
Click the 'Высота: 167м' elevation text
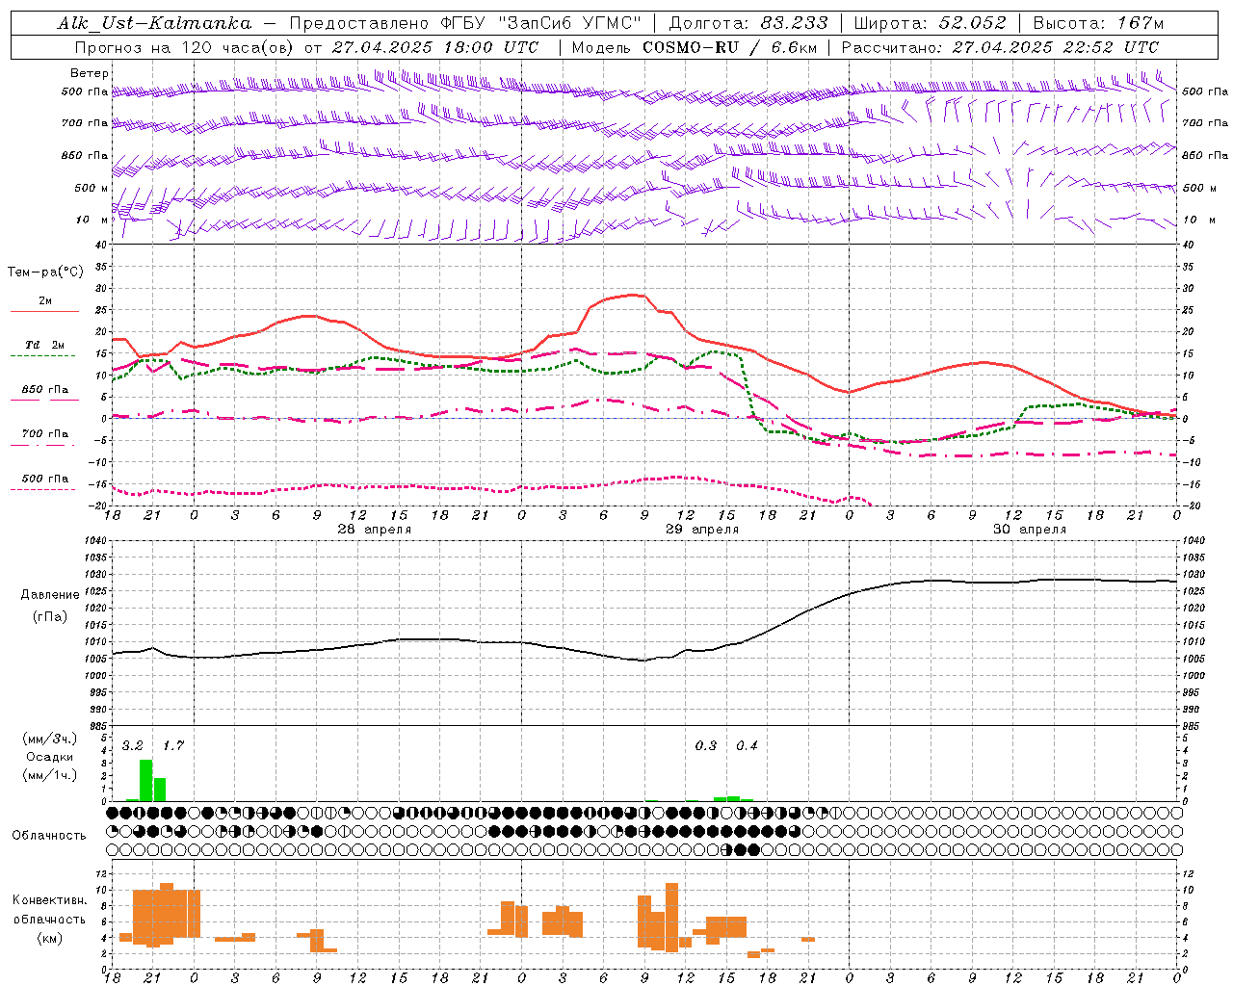click(x=1098, y=23)
